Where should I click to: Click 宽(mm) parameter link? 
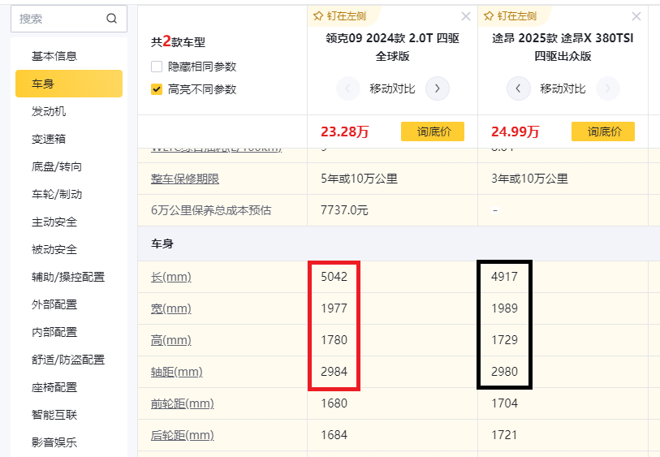point(171,308)
